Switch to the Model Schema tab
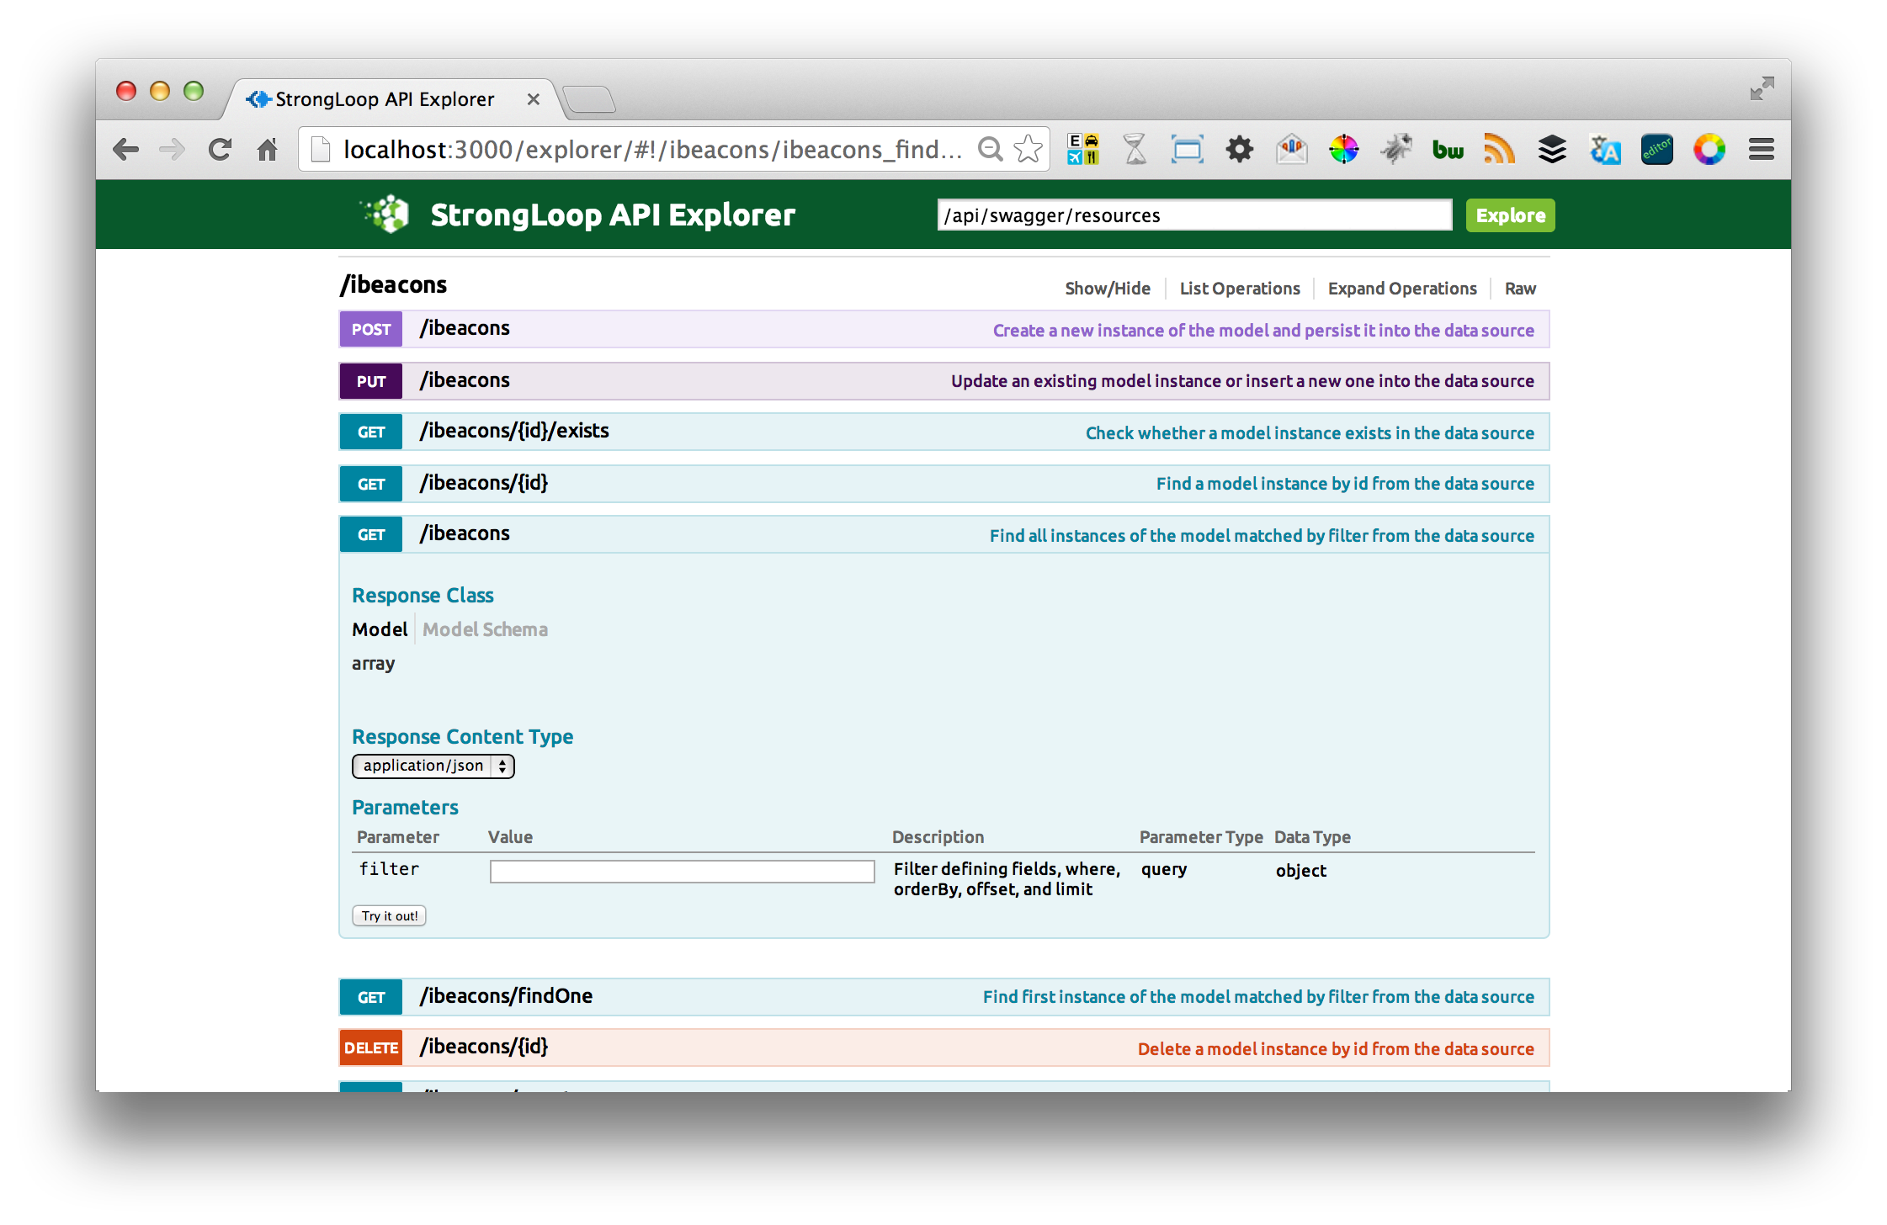 click(485, 630)
